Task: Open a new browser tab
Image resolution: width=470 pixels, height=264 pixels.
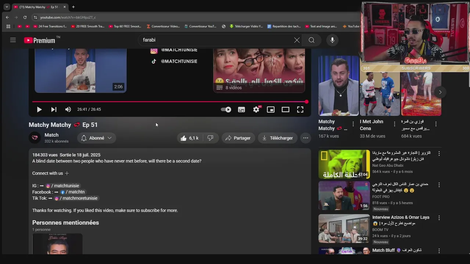Action: [73, 7]
